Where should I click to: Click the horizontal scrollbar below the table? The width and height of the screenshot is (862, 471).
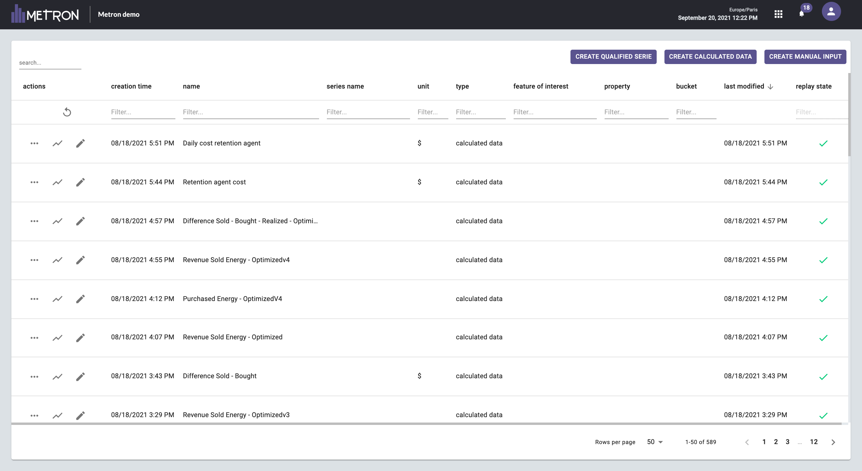426,423
